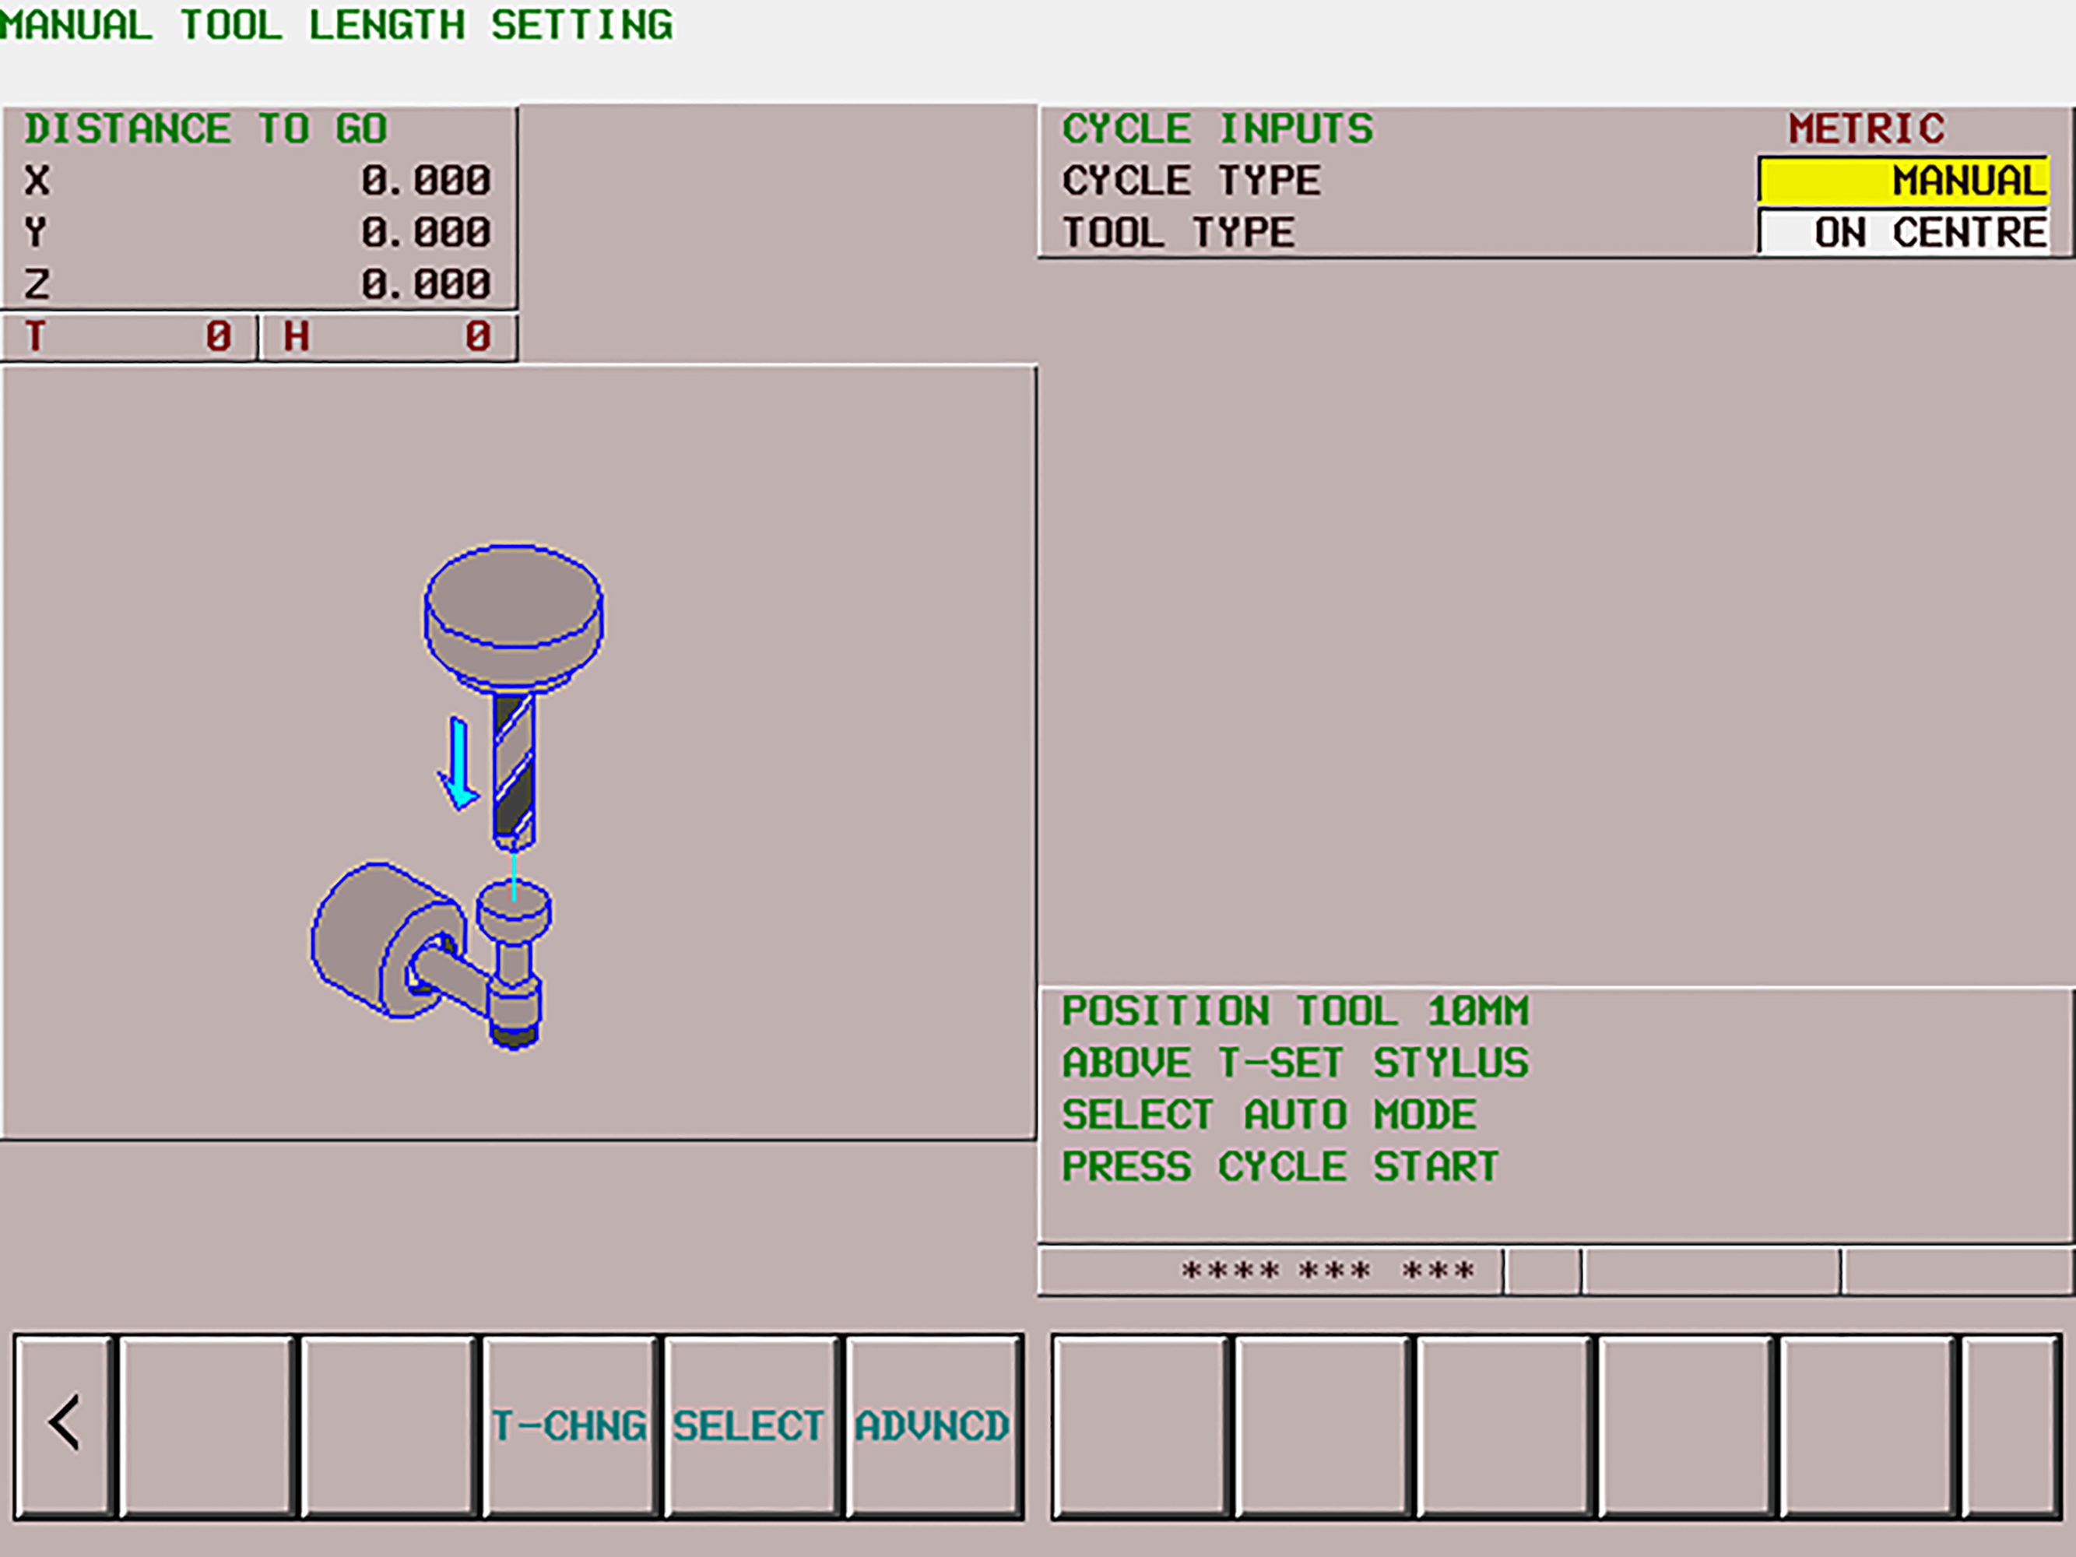Click the CYCLE INPUTS heading
The width and height of the screenshot is (2076, 1557).
[x=1217, y=128]
